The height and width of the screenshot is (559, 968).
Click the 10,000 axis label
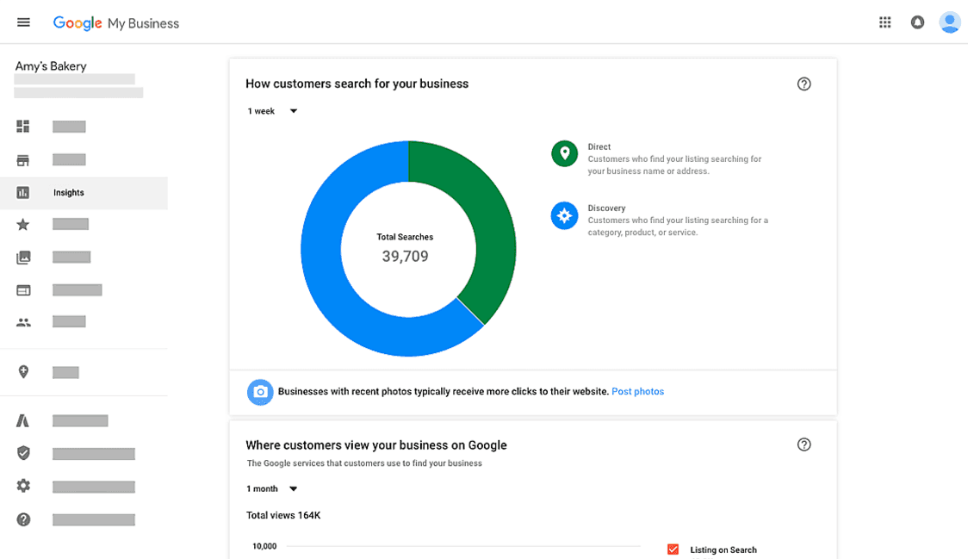click(x=264, y=546)
